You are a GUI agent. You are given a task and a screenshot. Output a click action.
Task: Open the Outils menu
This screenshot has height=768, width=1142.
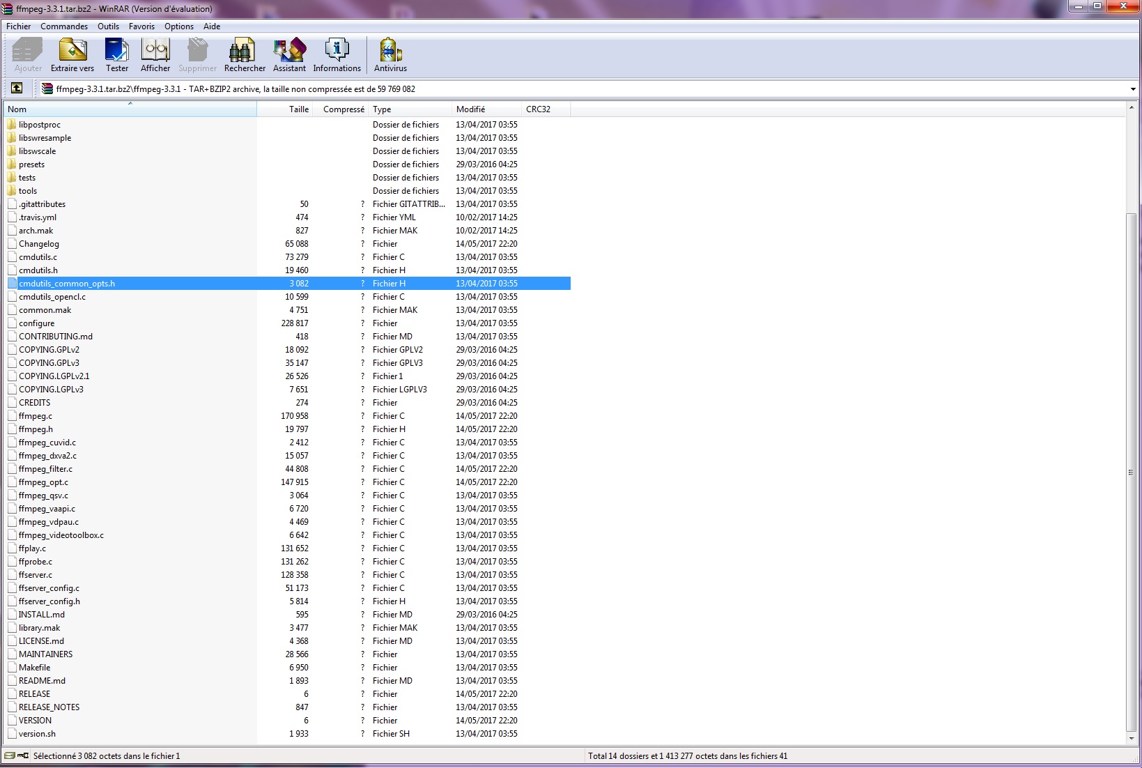click(x=108, y=26)
